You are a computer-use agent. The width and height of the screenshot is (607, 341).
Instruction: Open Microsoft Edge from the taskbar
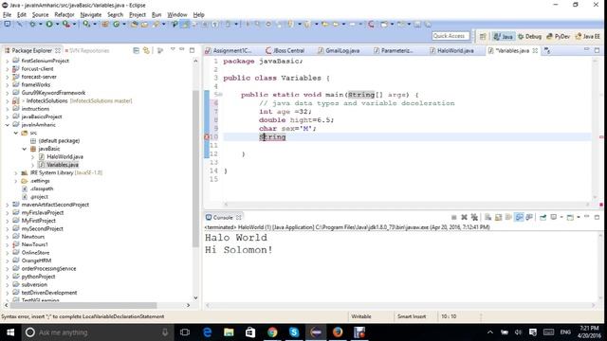pos(207,332)
